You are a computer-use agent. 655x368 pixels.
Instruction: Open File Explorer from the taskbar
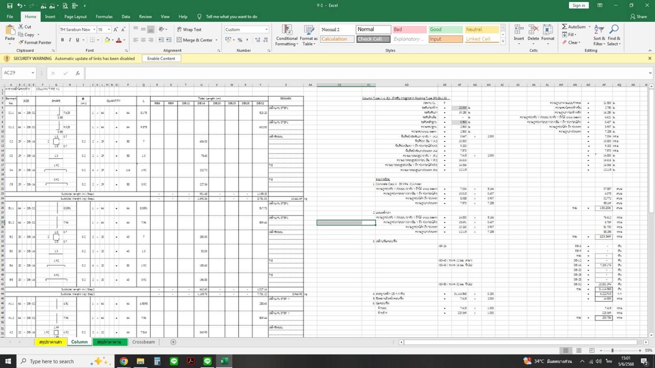(141, 361)
